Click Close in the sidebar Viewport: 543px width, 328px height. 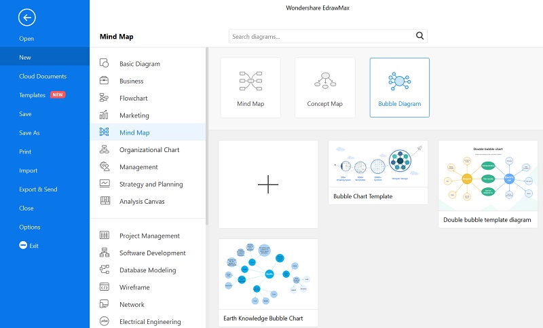[x=26, y=208]
